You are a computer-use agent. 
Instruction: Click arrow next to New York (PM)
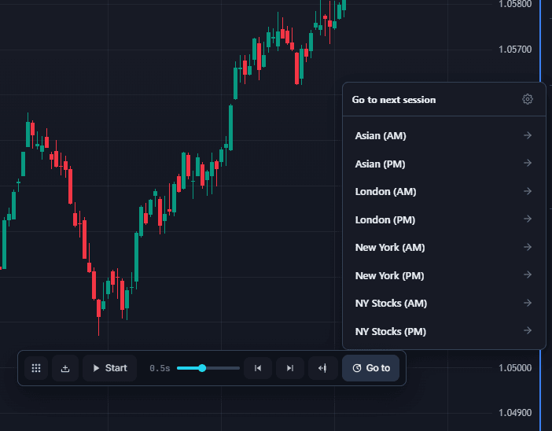click(528, 274)
